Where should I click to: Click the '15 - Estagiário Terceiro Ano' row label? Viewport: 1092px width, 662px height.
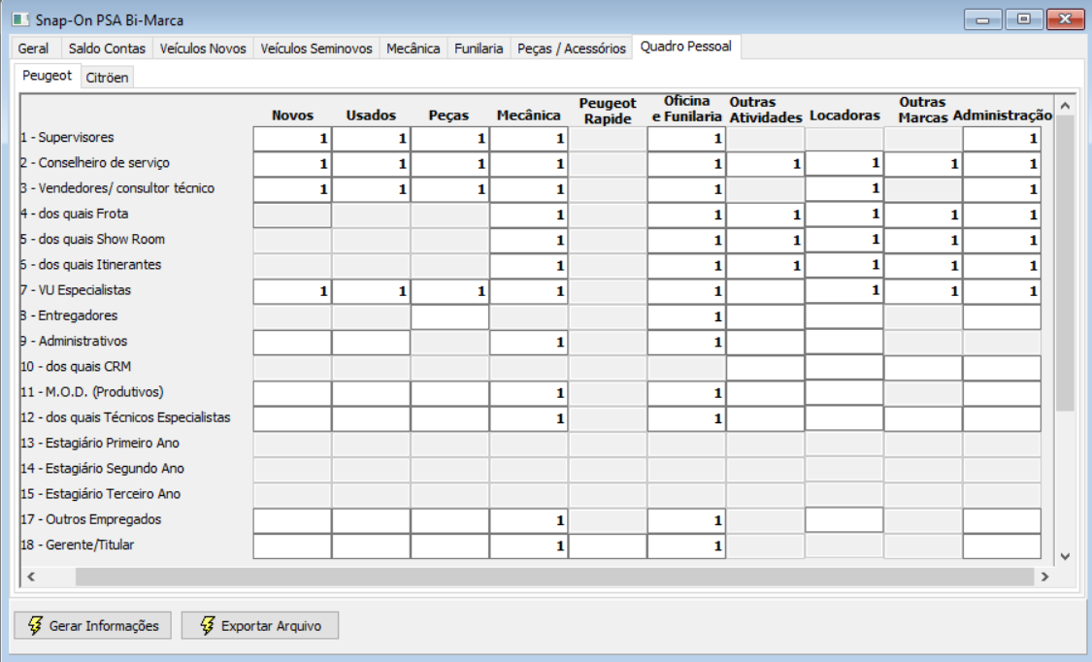click(x=101, y=493)
